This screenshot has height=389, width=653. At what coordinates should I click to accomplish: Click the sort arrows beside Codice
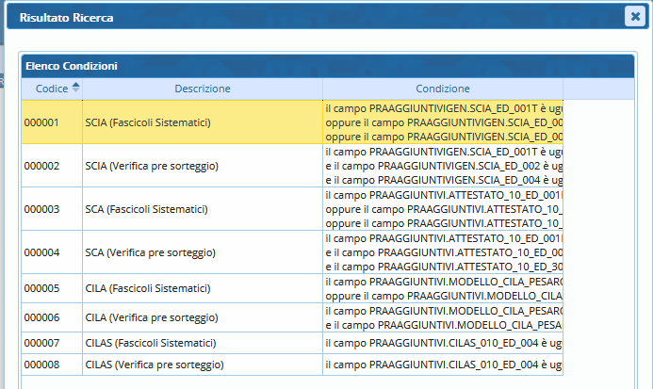[75, 88]
